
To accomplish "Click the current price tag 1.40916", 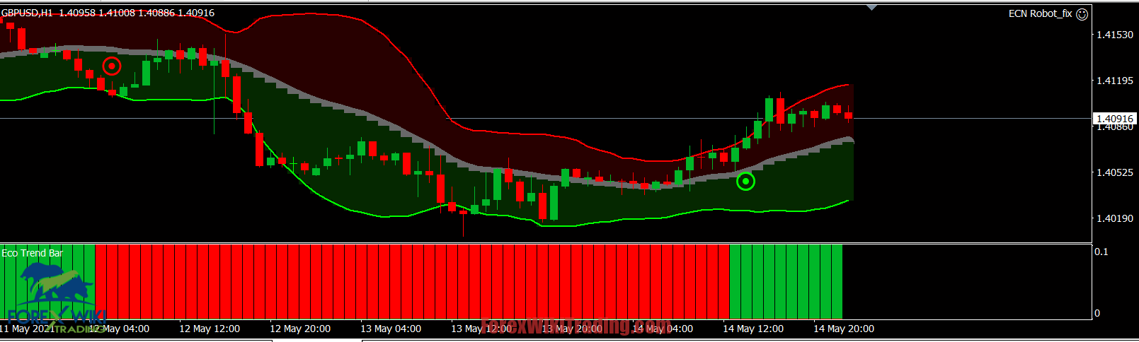I will coord(1114,119).
